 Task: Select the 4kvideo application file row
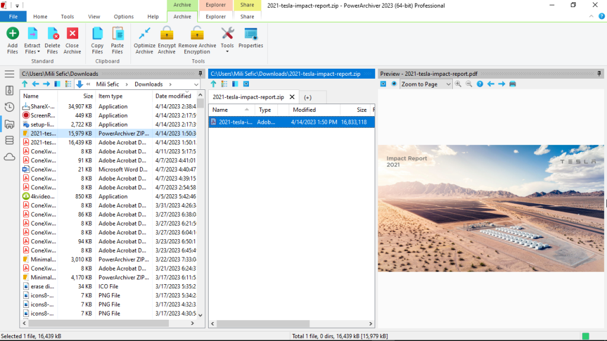pyautogui.click(x=110, y=197)
